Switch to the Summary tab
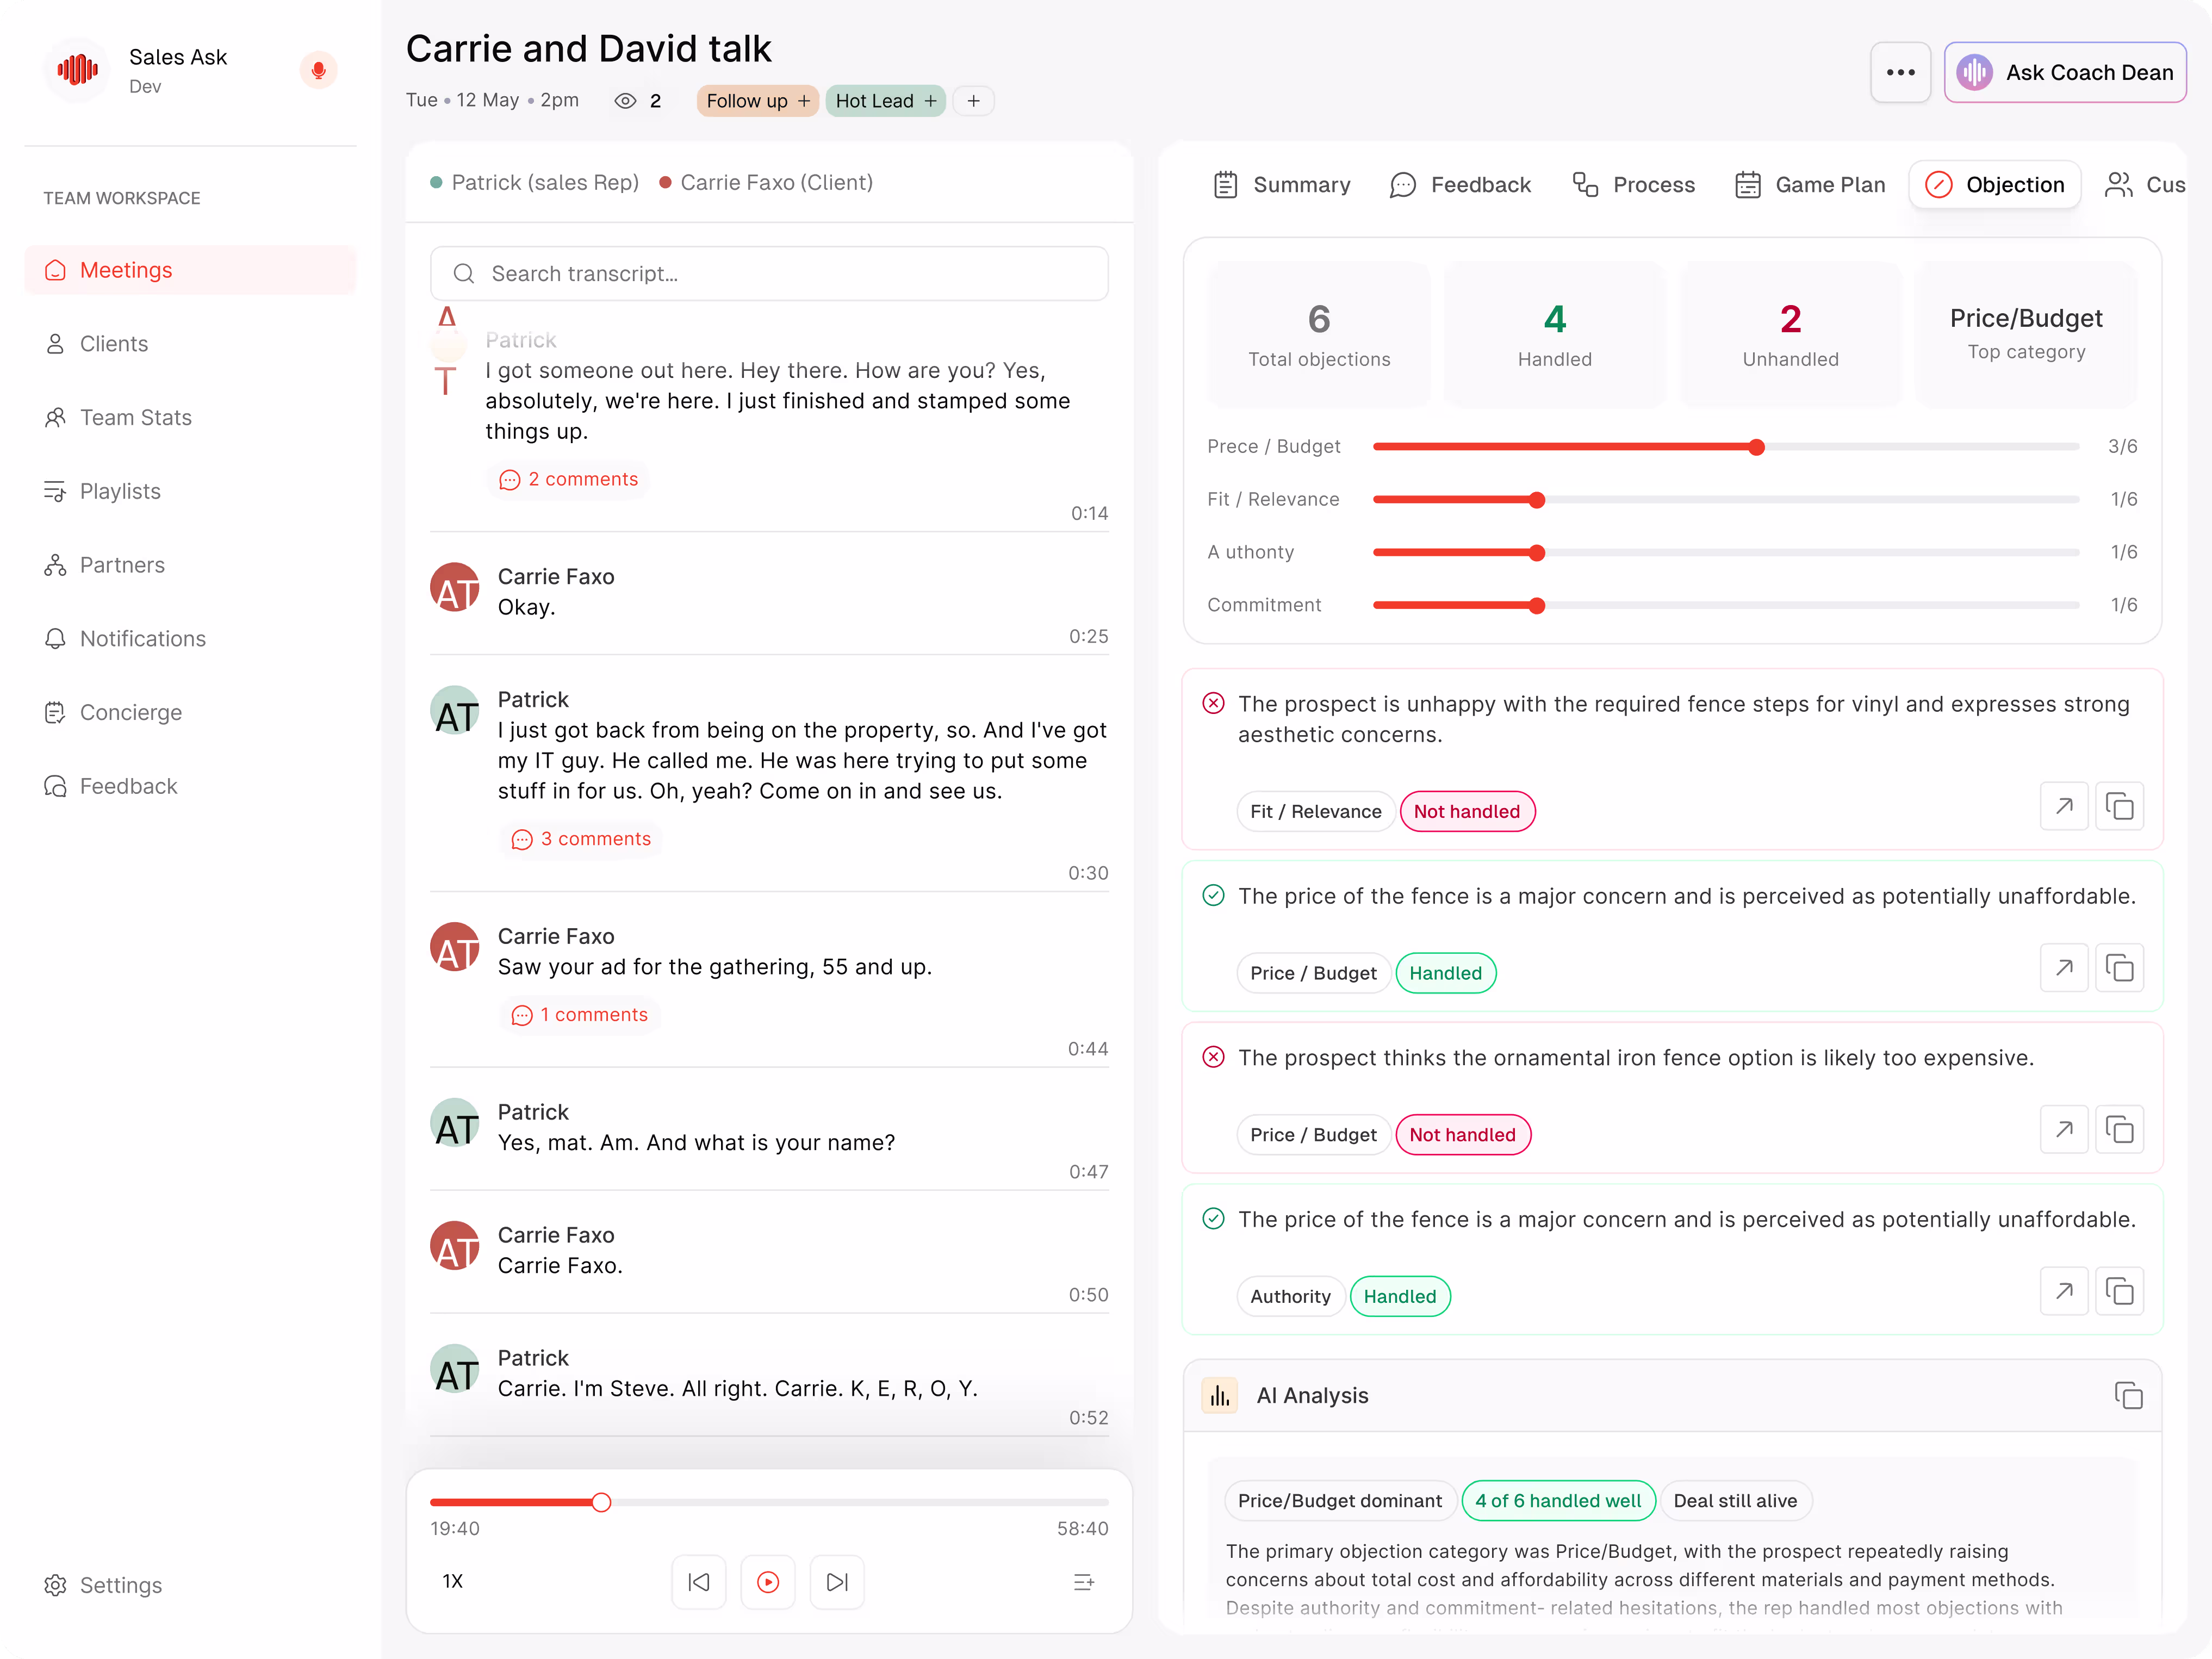 click(x=1281, y=185)
